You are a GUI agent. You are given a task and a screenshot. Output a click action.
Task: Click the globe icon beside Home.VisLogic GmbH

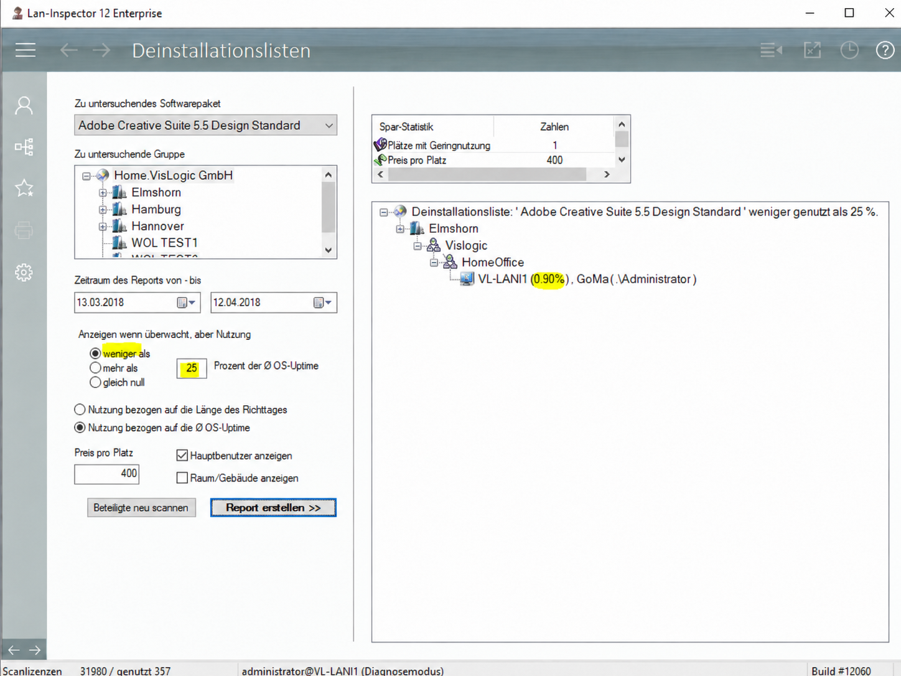[x=103, y=176]
